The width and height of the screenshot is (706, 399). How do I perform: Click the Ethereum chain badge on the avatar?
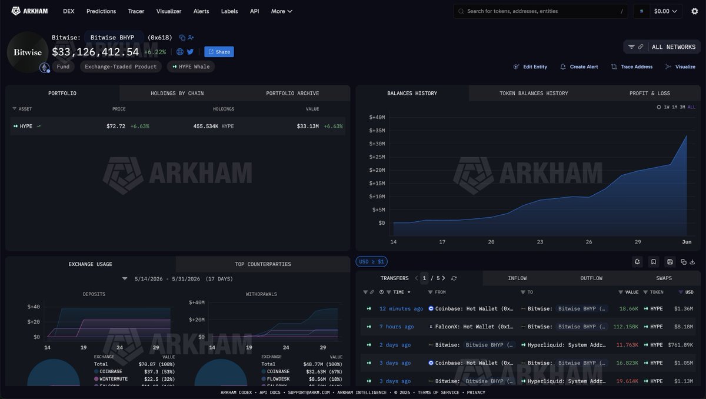point(45,68)
